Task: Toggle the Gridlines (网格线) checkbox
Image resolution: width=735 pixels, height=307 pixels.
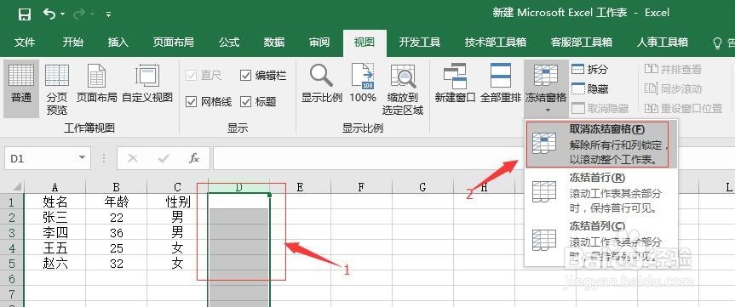Action: (191, 101)
